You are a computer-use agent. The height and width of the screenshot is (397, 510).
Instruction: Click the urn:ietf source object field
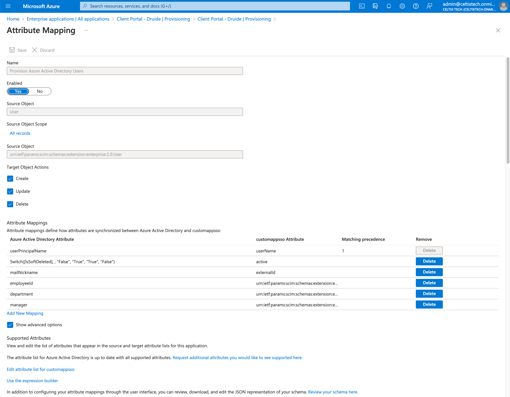coord(125,154)
